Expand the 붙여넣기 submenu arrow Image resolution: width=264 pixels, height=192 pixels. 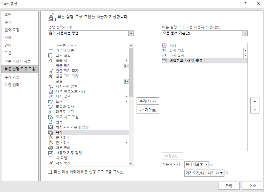(127, 143)
